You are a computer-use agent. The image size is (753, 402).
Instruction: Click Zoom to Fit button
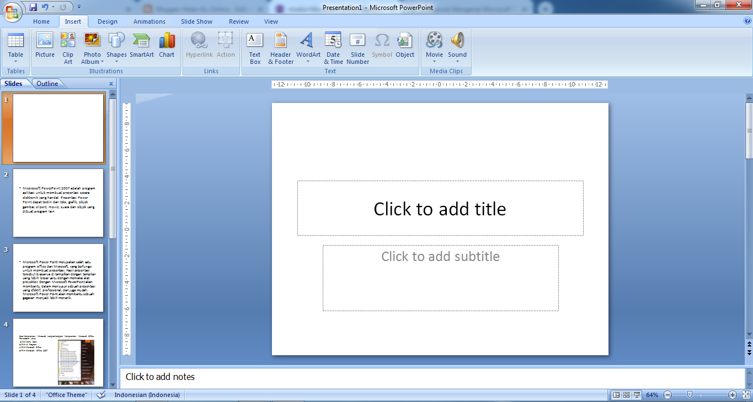click(x=746, y=394)
